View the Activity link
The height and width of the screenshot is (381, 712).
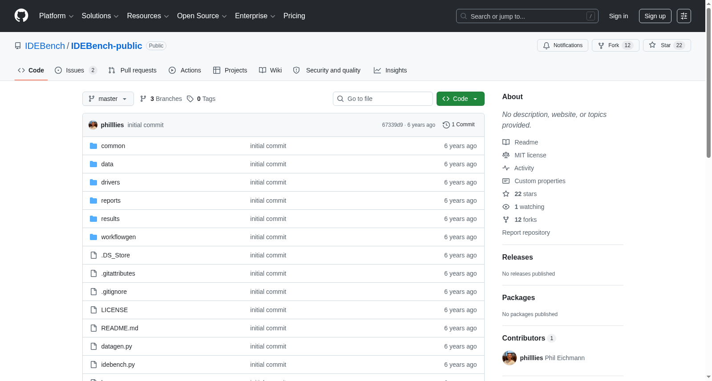pyautogui.click(x=518, y=168)
